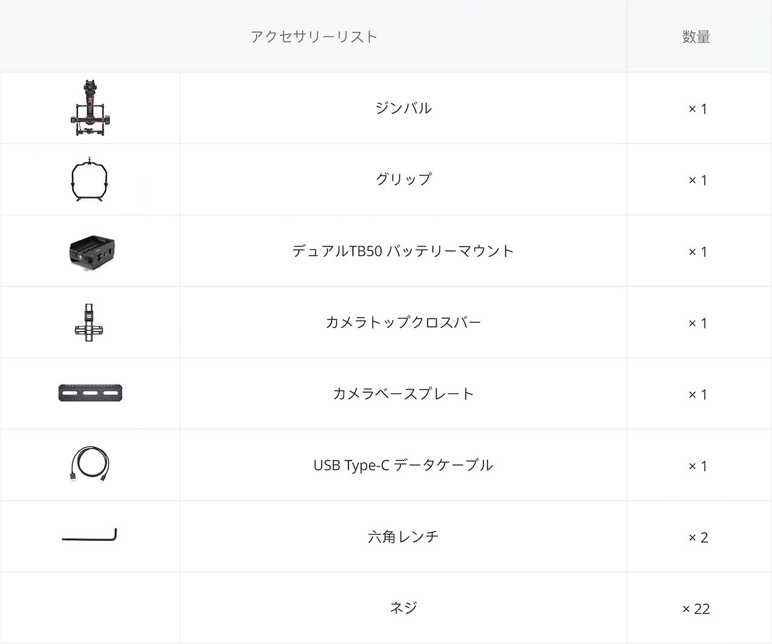
Task: Click the 六角レンチ item name
Action: [403, 537]
